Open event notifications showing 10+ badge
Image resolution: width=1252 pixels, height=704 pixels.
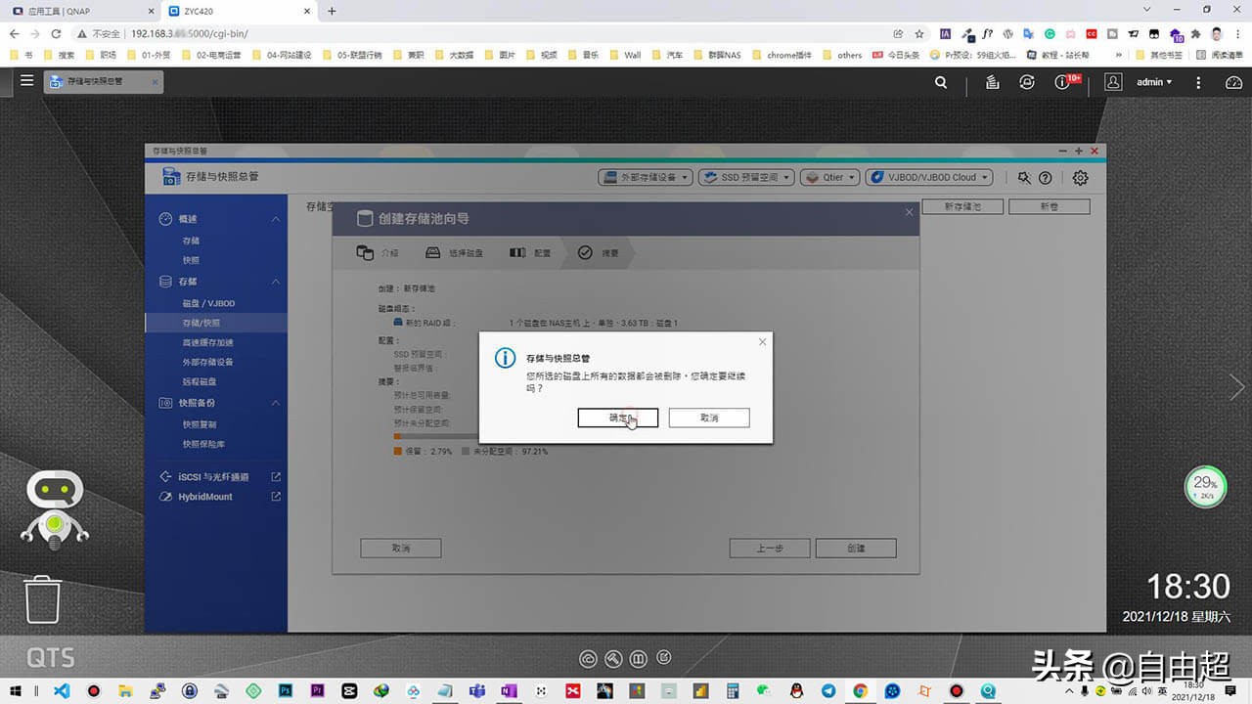coord(1062,82)
